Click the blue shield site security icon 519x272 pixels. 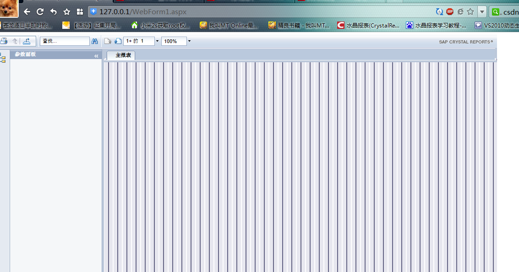[x=93, y=11]
